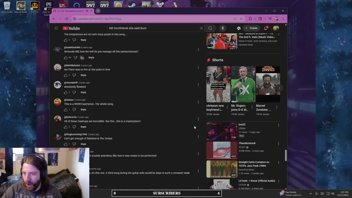Screen dimensions: 352x198
Task: Open Marvel Zombies Short thumbnail
Action: (268, 84)
